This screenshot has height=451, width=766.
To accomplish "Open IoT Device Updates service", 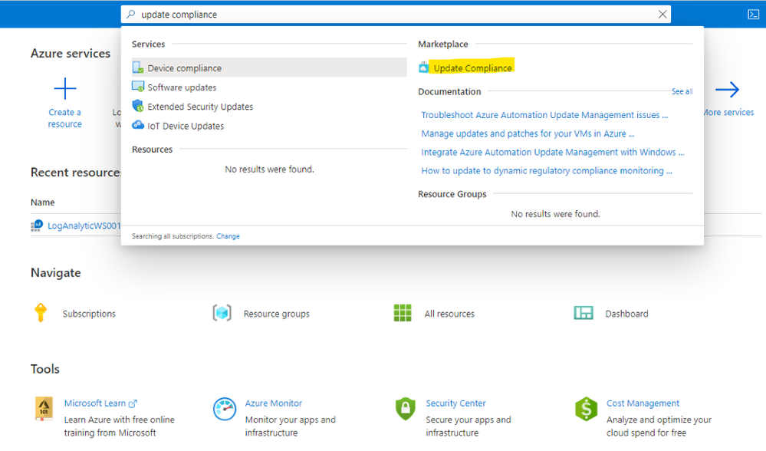I will point(186,126).
